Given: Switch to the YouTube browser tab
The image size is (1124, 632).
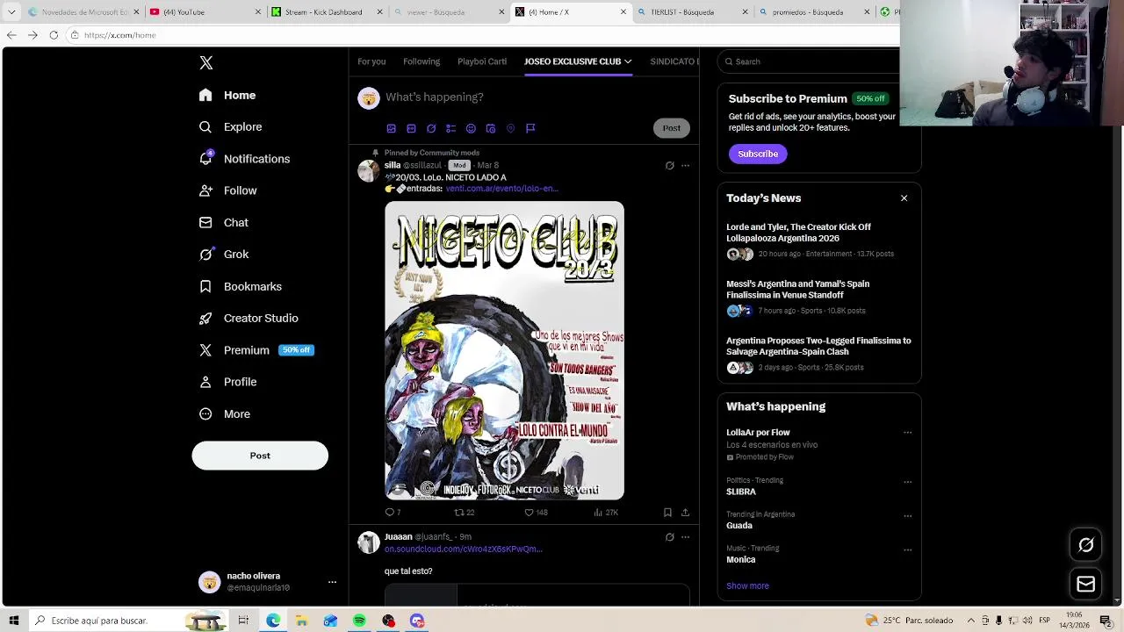Looking at the screenshot, I should click(x=204, y=12).
